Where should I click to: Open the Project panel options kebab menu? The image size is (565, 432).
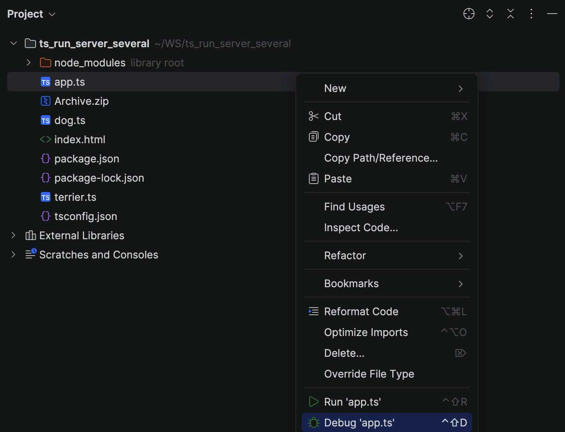pos(531,14)
